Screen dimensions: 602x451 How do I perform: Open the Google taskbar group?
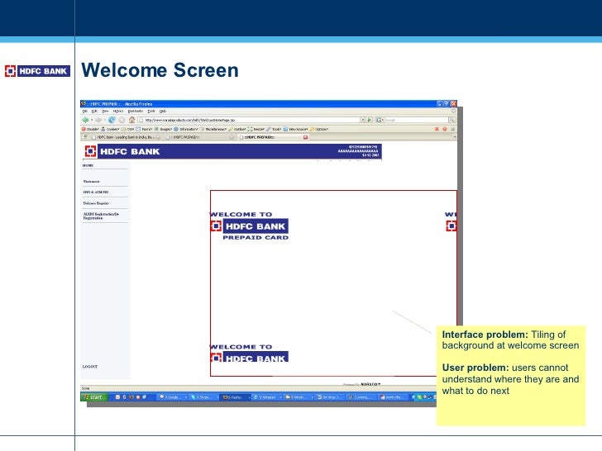tap(172, 397)
